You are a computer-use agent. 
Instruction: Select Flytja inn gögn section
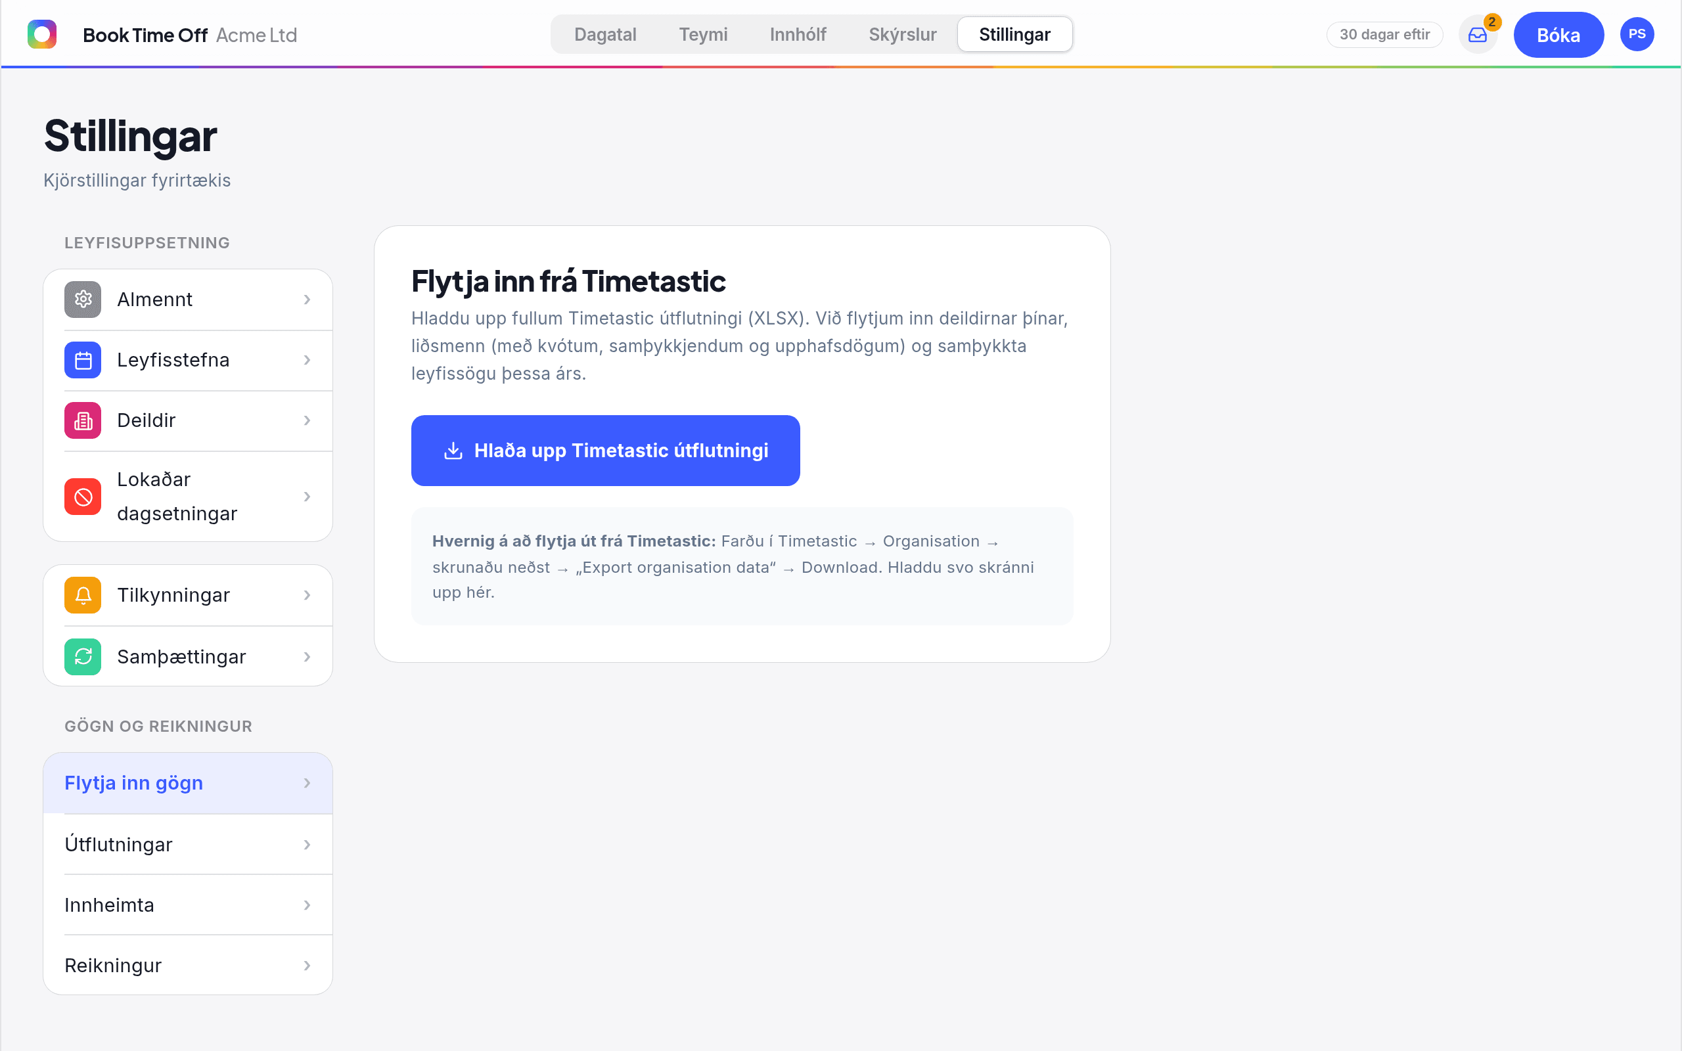coord(188,784)
